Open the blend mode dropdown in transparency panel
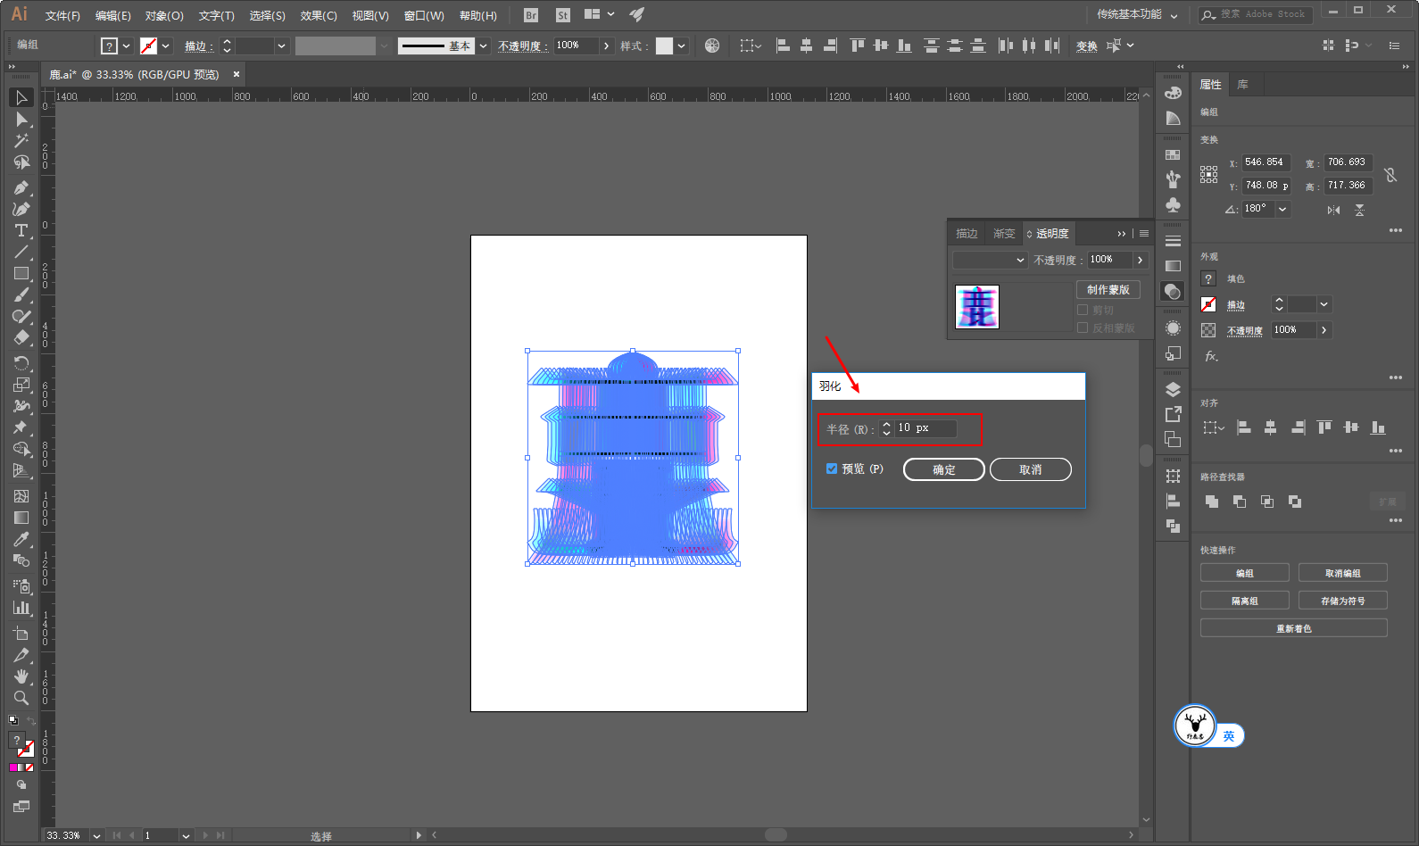Image resolution: width=1419 pixels, height=846 pixels. (x=991, y=260)
